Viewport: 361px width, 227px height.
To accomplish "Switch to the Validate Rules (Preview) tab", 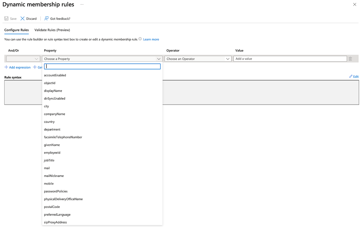I will coord(52,30).
